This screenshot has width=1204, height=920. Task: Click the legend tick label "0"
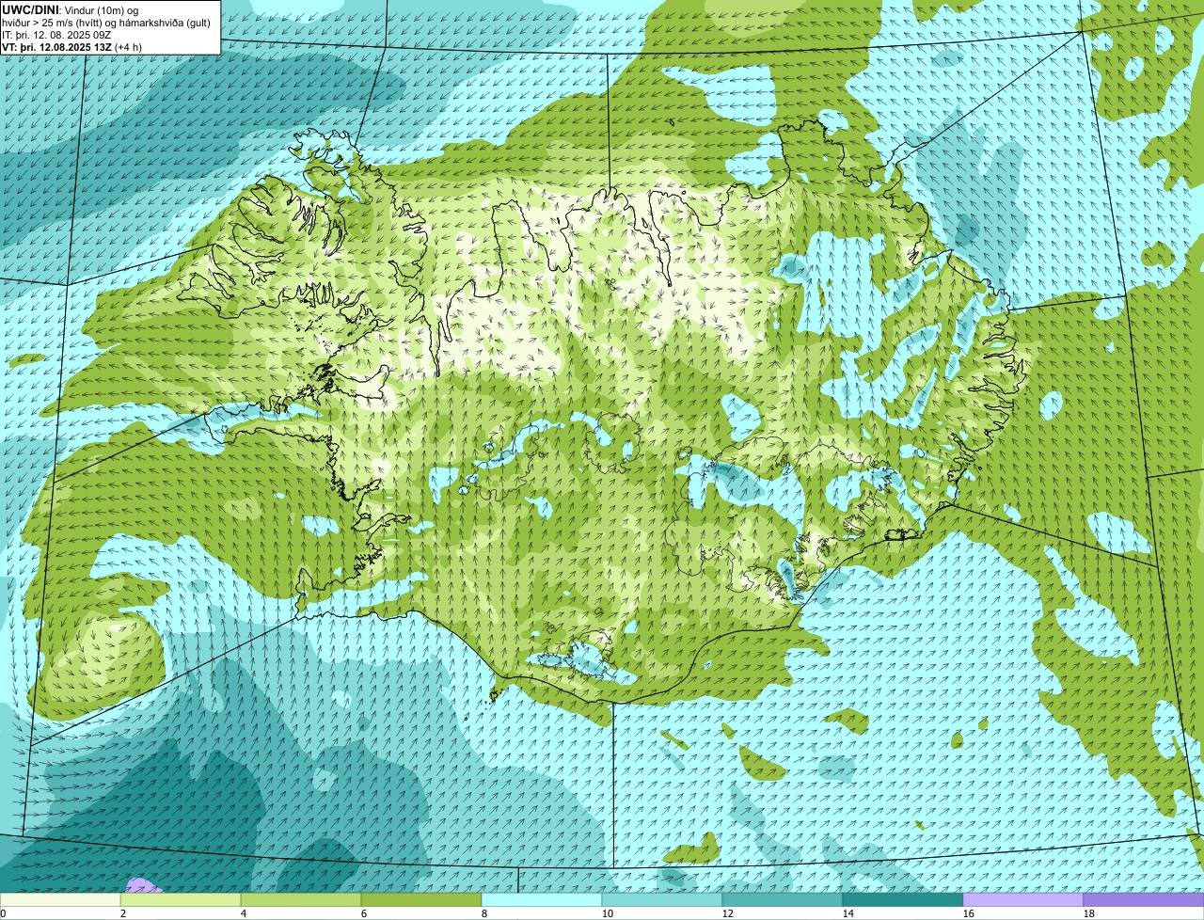pyautogui.click(x=3, y=913)
